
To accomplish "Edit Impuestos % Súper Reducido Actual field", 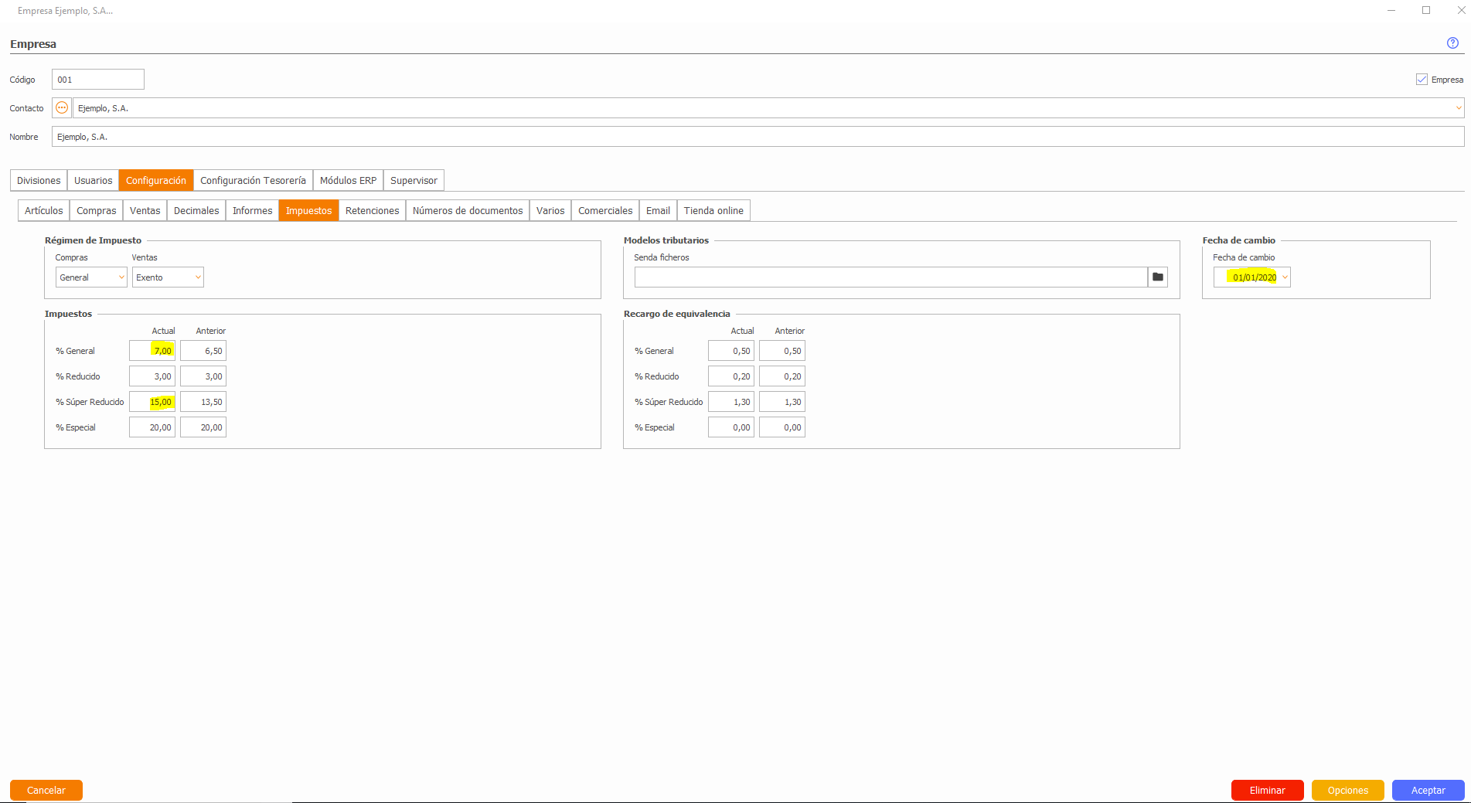I will (x=152, y=402).
